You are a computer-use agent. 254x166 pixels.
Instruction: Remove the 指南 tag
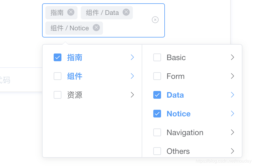point(71,12)
